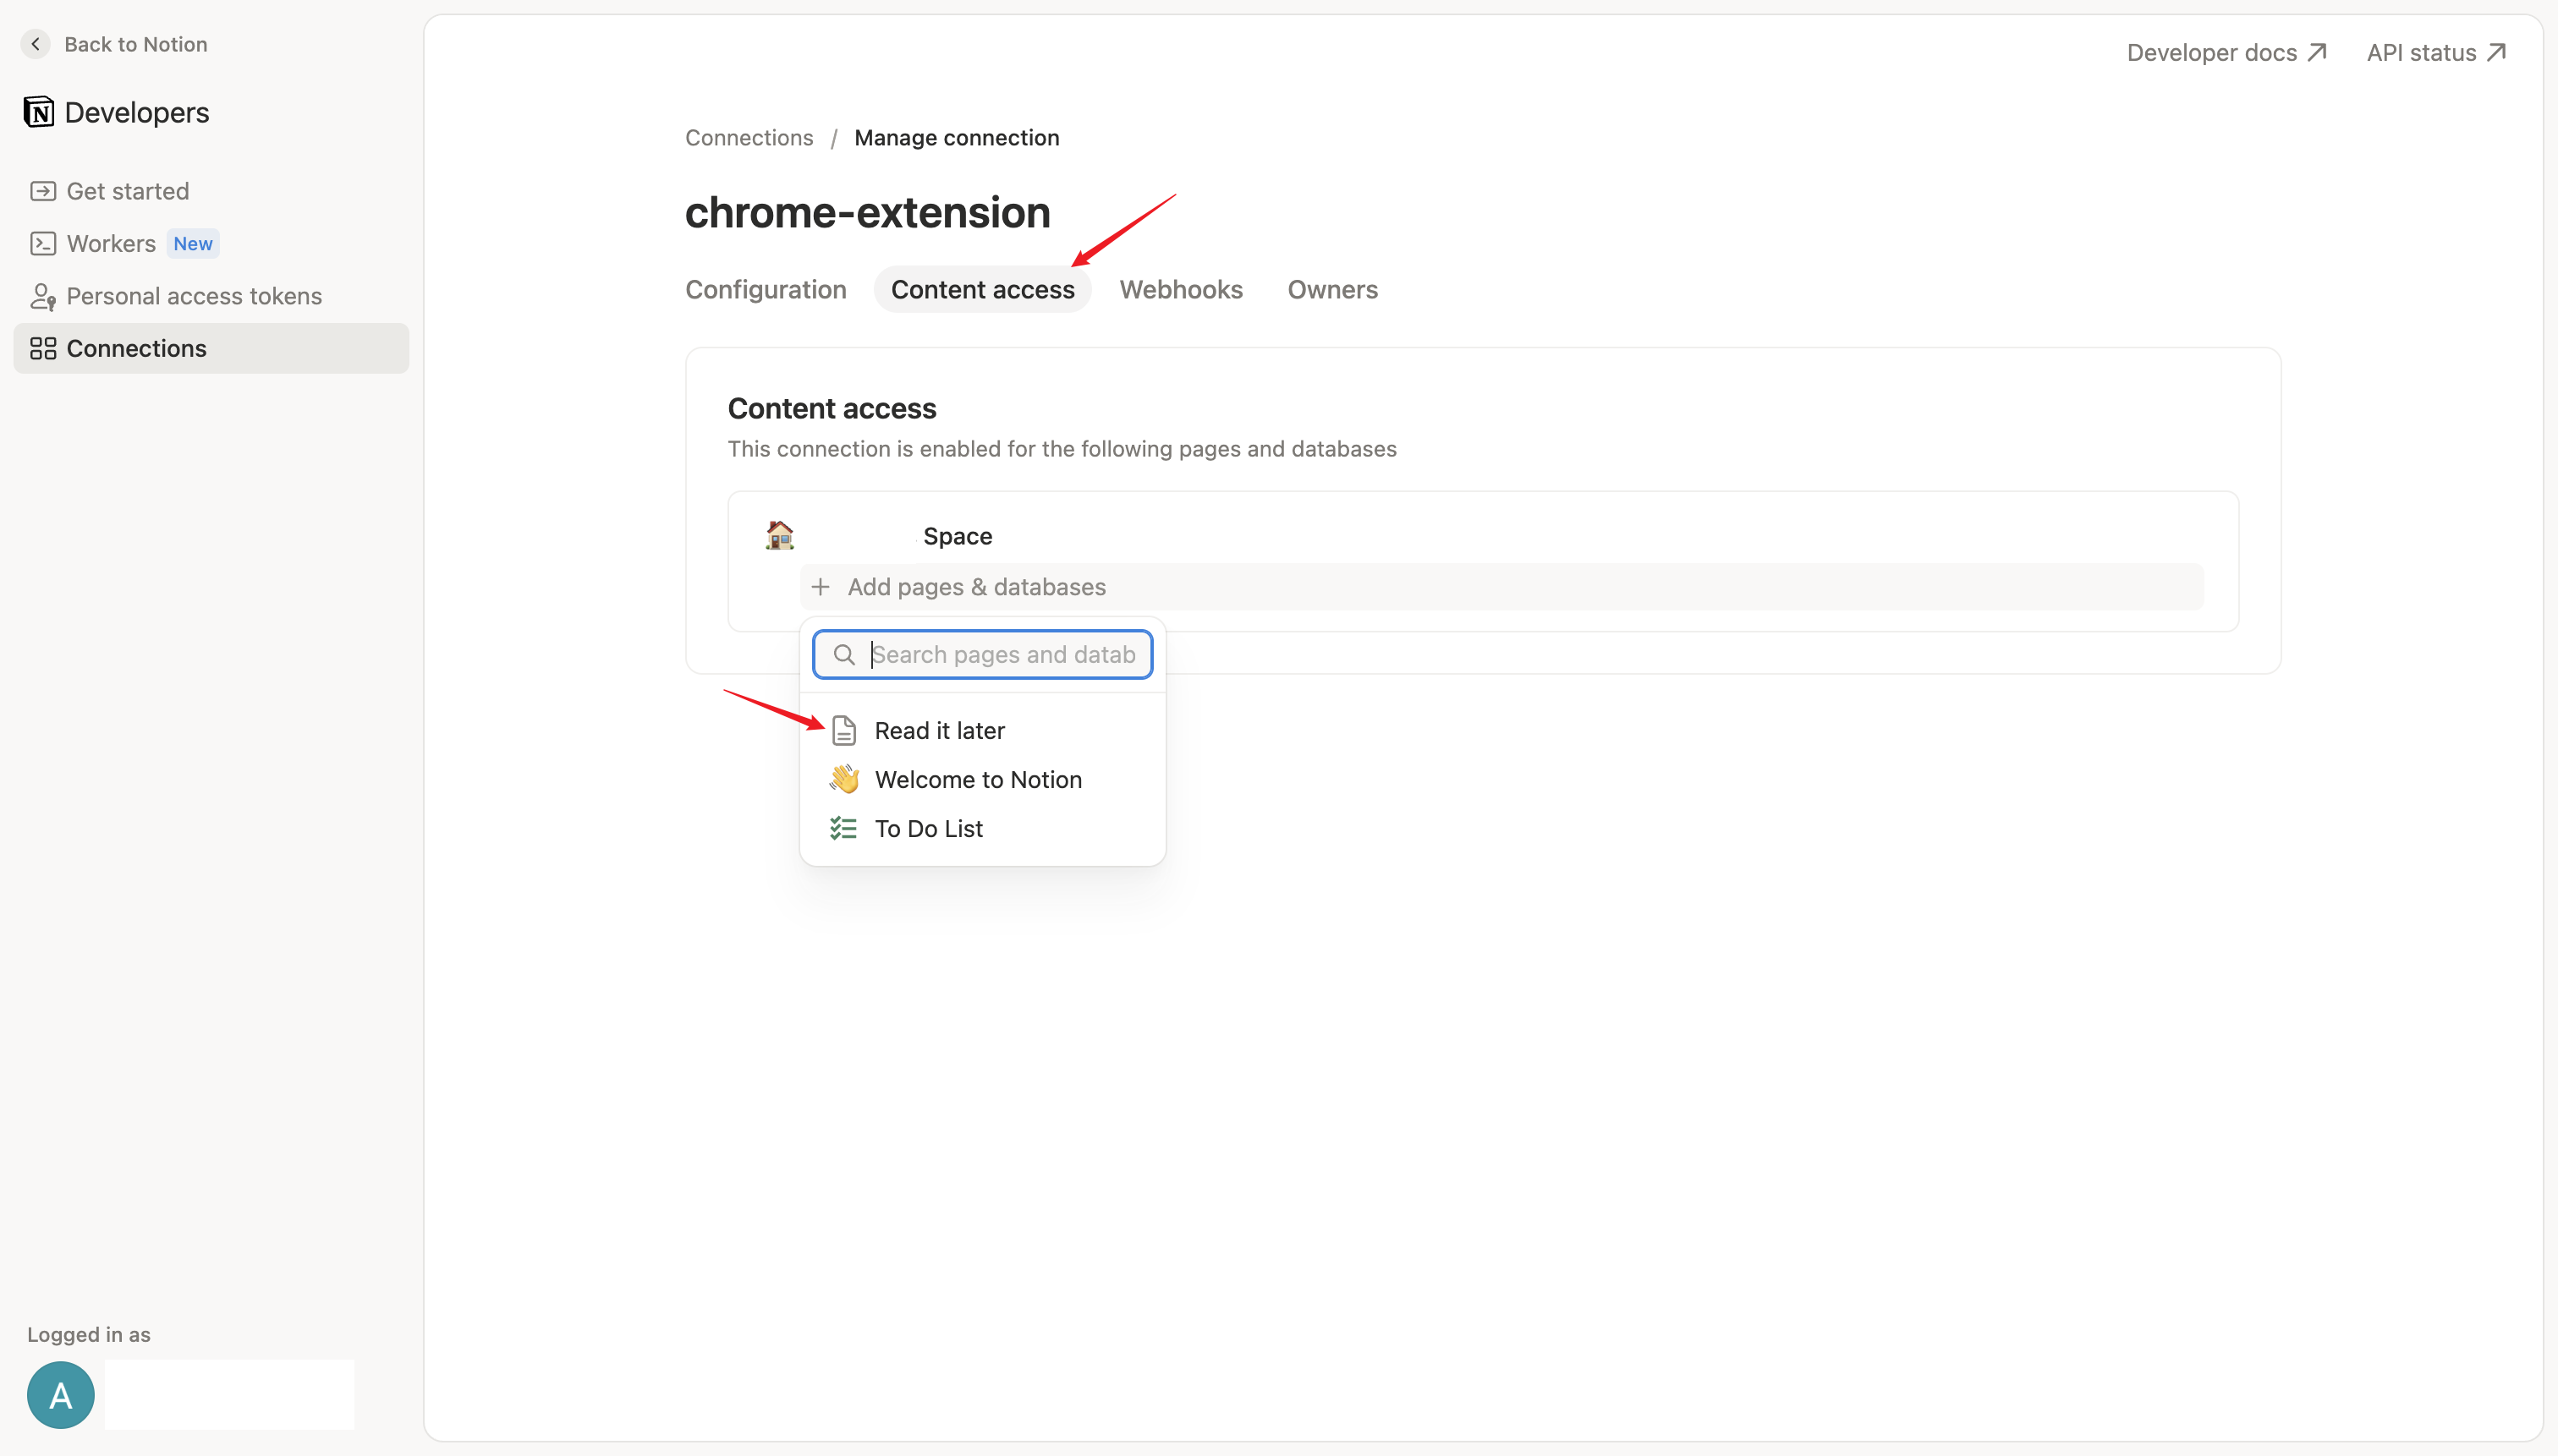Open the Developer docs link
The height and width of the screenshot is (1456, 2558).
[x=2227, y=52]
